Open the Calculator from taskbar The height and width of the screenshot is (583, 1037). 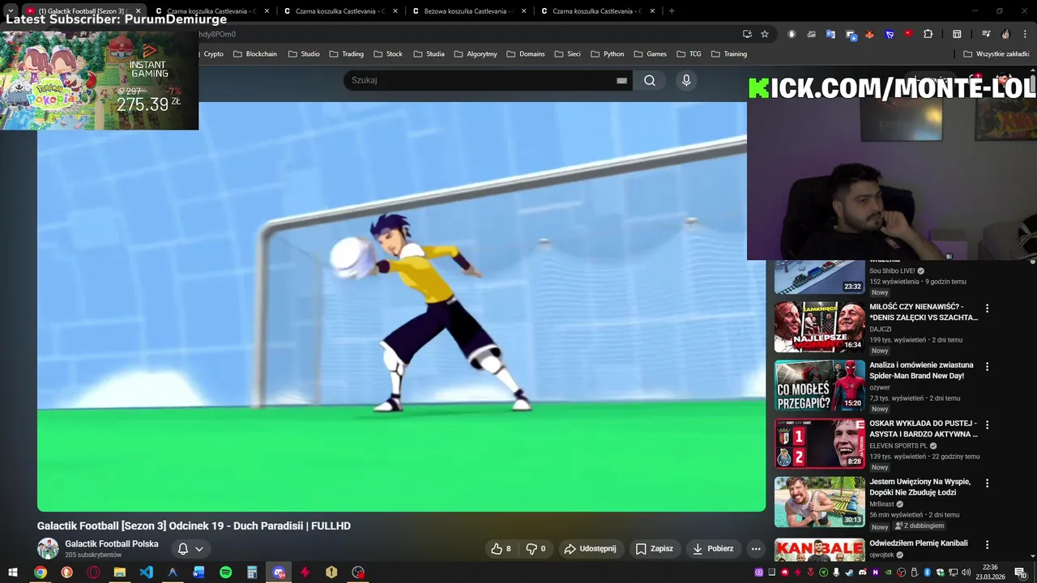252,572
